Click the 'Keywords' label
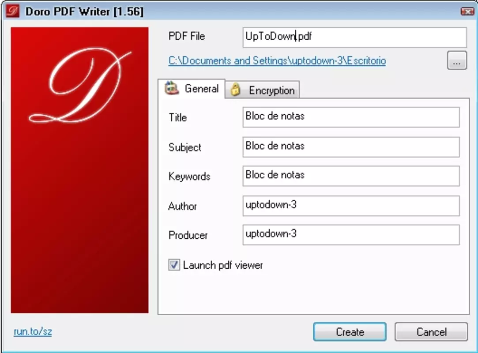Screen dimensions: 478x353 (x=189, y=176)
